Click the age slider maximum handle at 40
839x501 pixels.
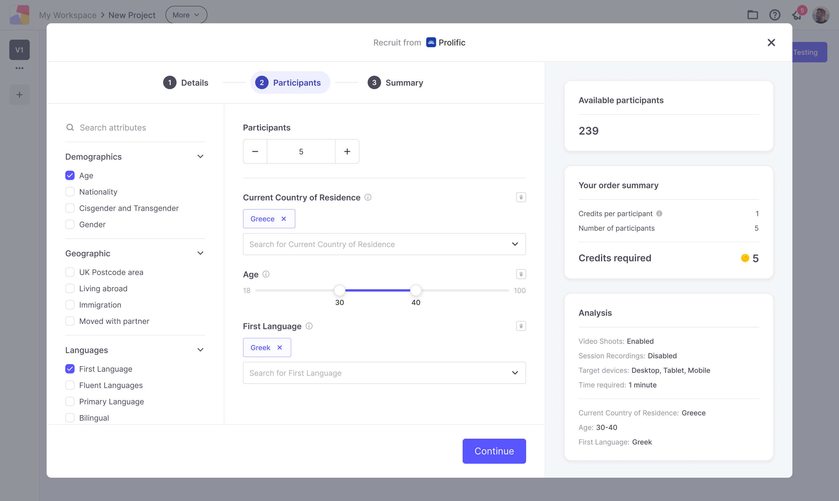(416, 290)
